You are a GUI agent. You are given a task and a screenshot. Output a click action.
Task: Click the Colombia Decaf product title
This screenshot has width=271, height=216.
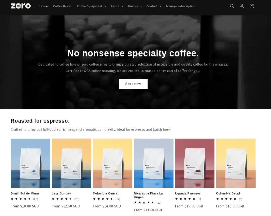coord(228,193)
